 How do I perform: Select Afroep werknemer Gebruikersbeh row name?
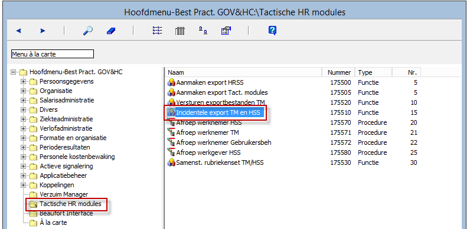(224, 142)
